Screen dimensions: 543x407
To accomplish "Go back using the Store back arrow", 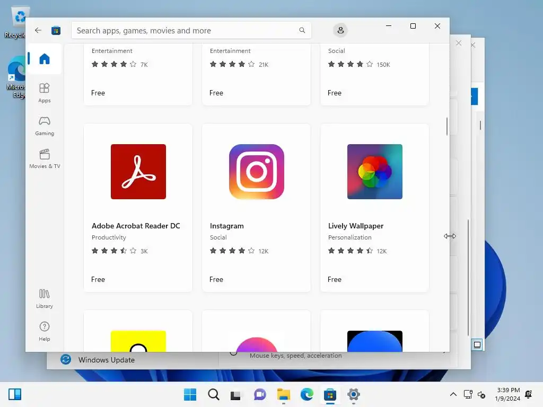I will click(x=38, y=30).
